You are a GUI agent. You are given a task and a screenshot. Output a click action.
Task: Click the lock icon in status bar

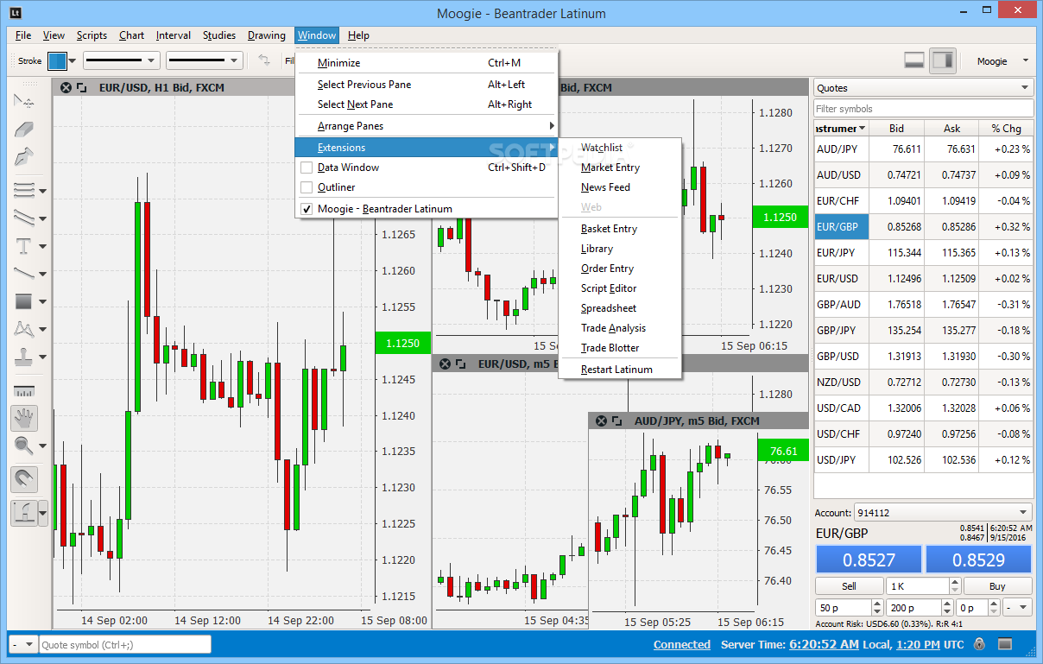(x=979, y=644)
